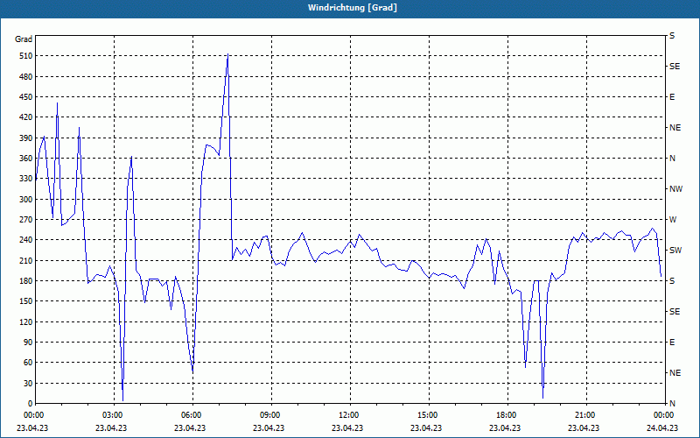Click the NW compass label
Screen dimensions: 700x438
(x=675, y=189)
